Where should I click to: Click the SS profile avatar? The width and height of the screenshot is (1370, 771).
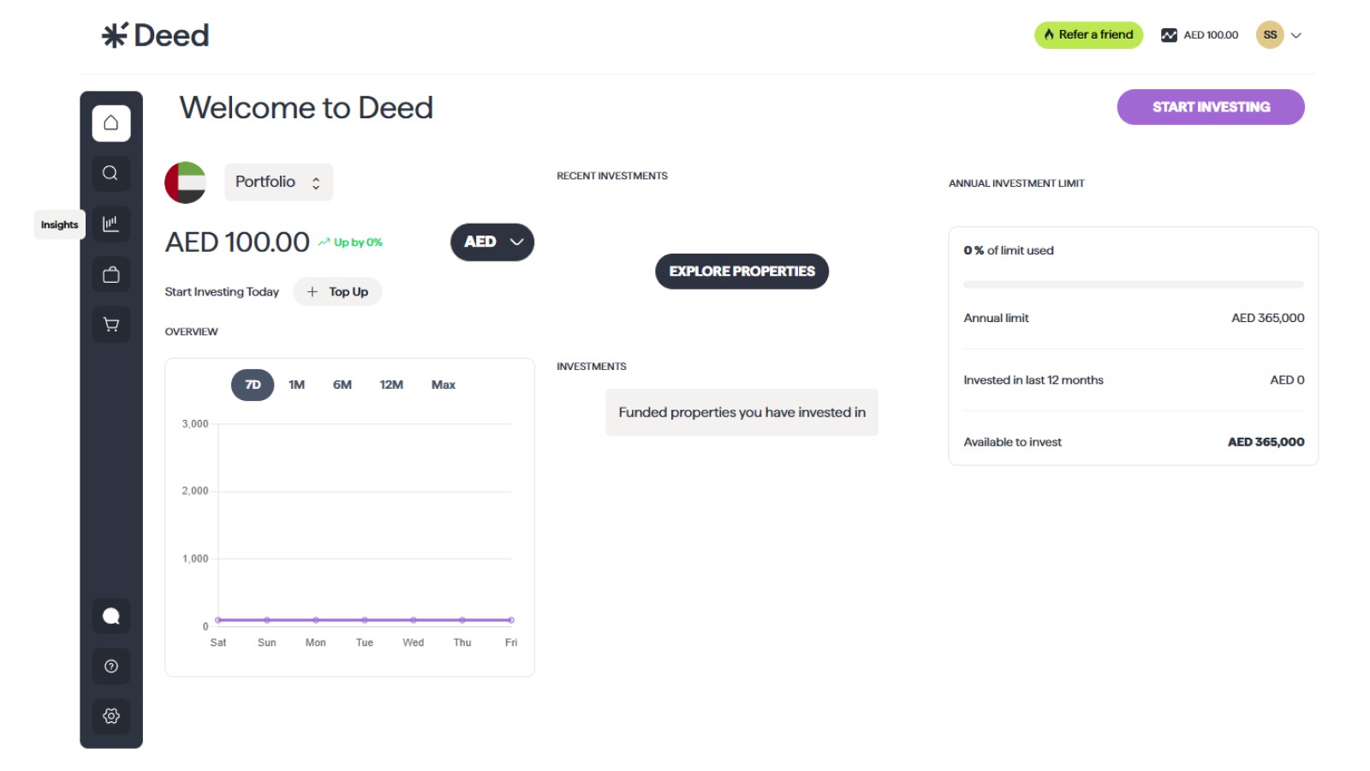[1270, 35]
